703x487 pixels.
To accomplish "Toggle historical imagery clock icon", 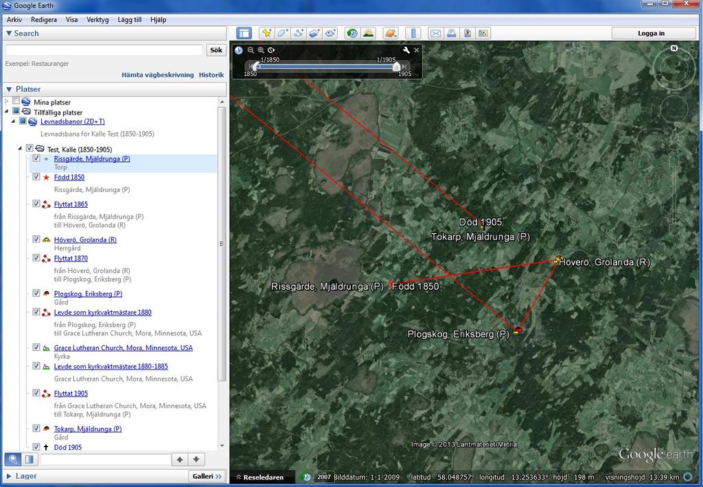I will coord(352,33).
